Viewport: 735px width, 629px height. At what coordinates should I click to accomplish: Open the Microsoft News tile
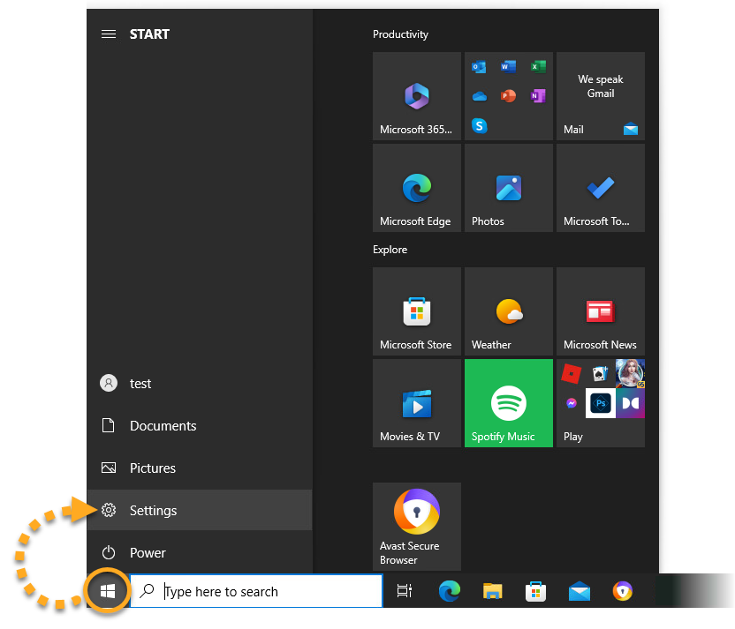(600, 311)
